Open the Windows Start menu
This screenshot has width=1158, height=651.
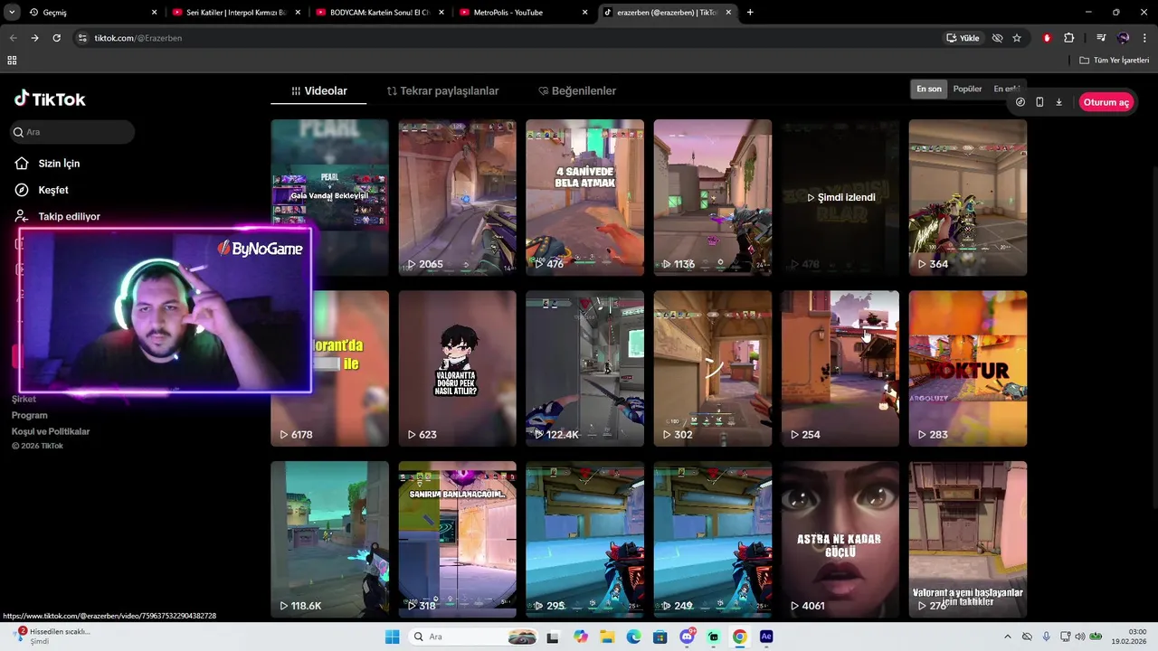(x=392, y=637)
